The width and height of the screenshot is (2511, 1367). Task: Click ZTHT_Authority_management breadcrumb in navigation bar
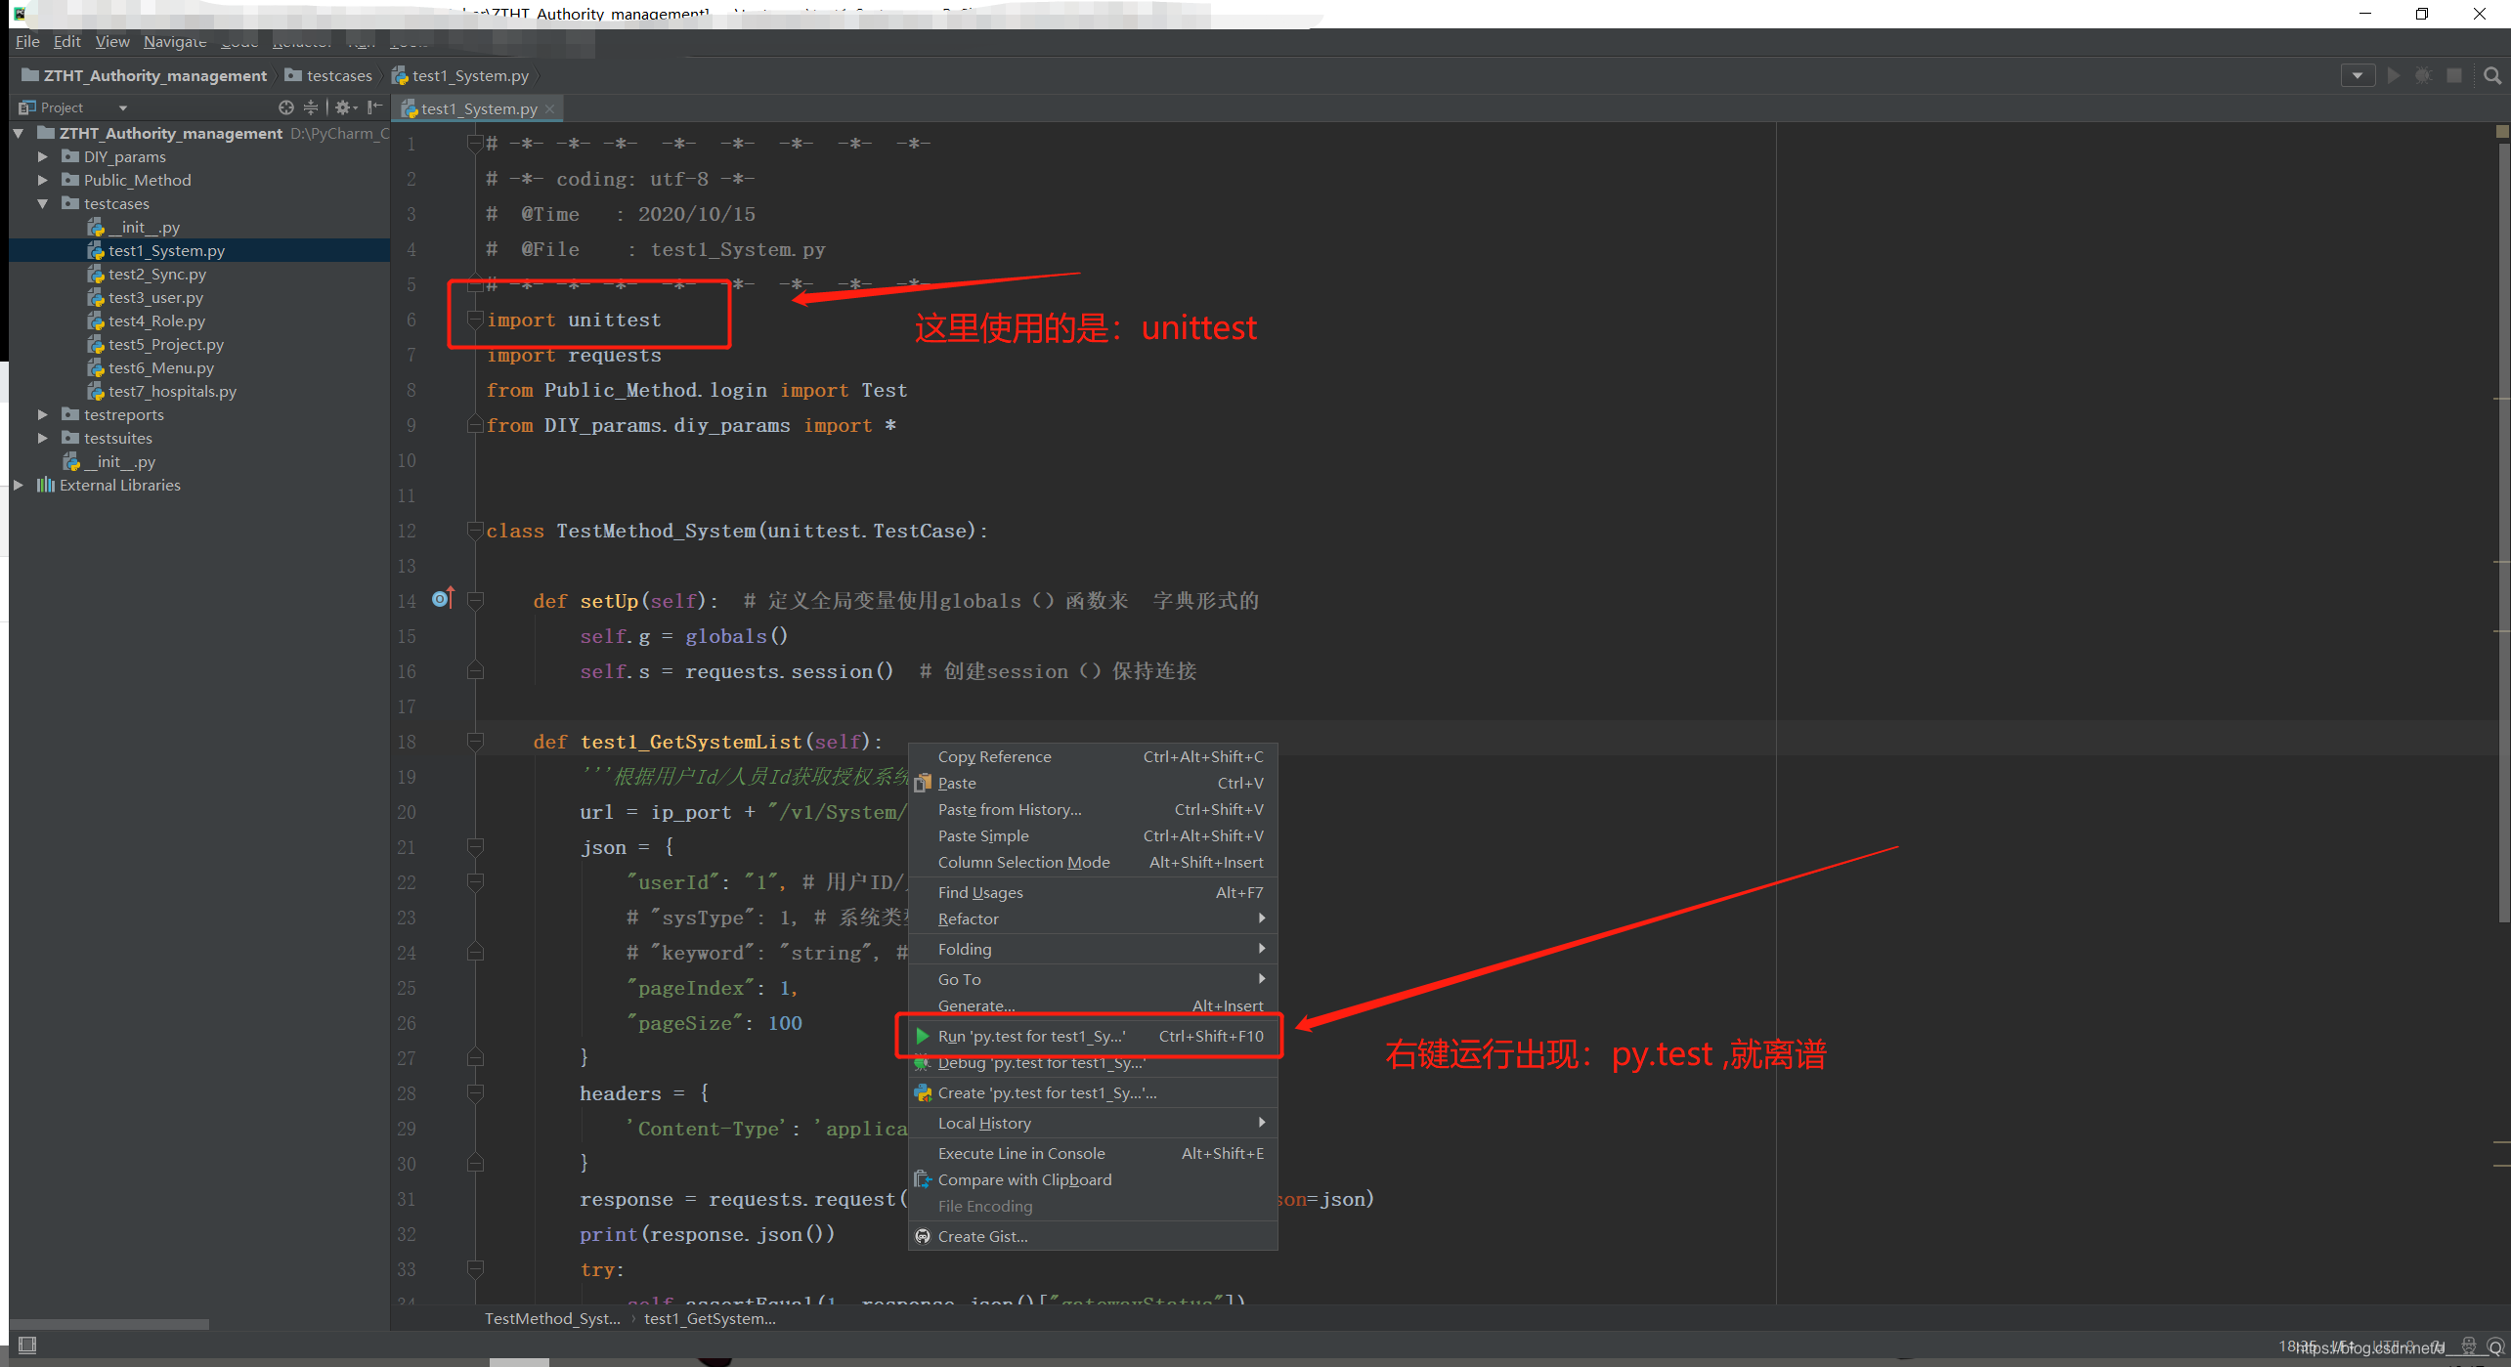click(x=145, y=76)
